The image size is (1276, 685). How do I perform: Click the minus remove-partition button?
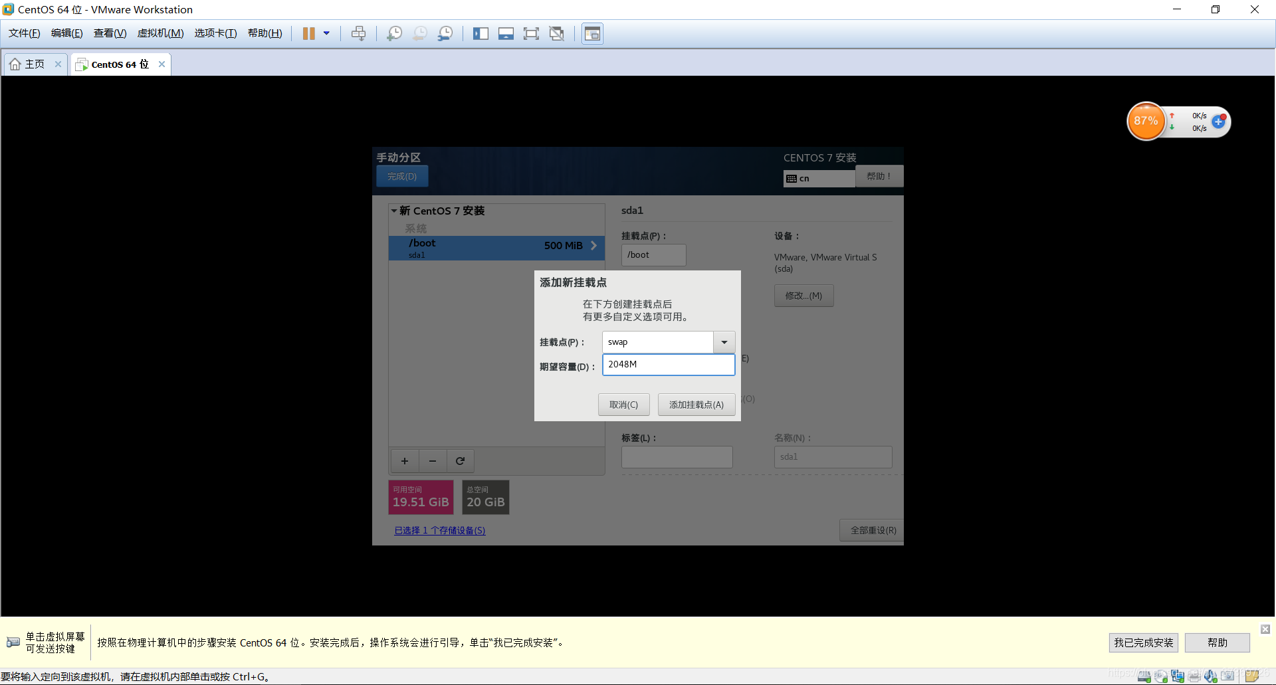tap(433, 460)
